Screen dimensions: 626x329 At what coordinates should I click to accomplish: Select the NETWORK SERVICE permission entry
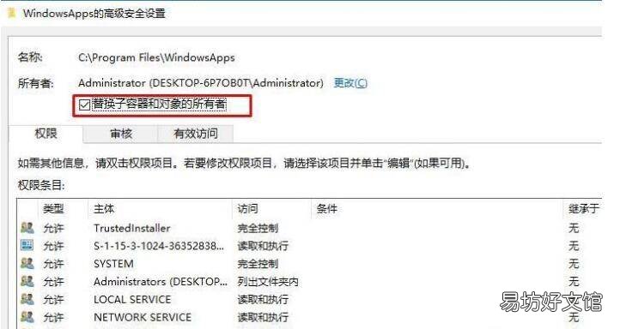coord(309,318)
